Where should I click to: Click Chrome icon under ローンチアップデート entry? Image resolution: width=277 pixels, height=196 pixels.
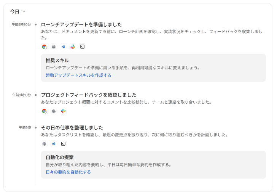pos(45,47)
